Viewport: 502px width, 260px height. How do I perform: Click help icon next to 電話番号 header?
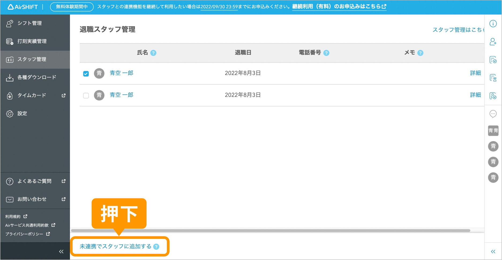326,53
